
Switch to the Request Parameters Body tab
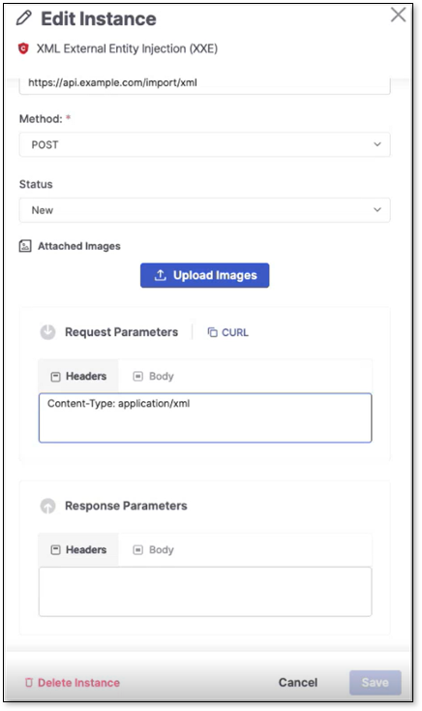[154, 376]
